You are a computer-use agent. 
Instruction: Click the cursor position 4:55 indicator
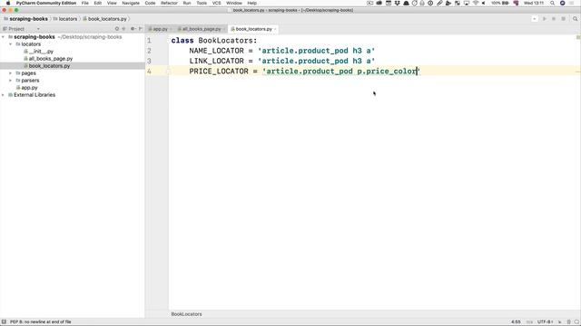[516, 322]
